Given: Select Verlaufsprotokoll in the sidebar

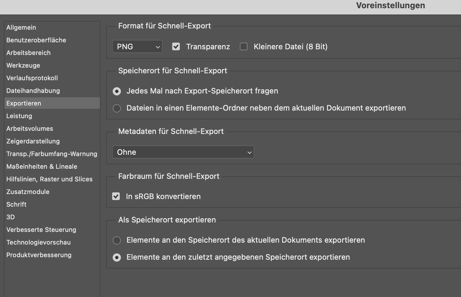Looking at the screenshot, I should pyautogui.click(x=32, y=78).
